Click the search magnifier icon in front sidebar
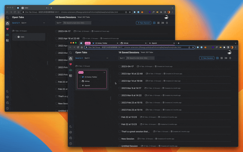 pos(71,53)
